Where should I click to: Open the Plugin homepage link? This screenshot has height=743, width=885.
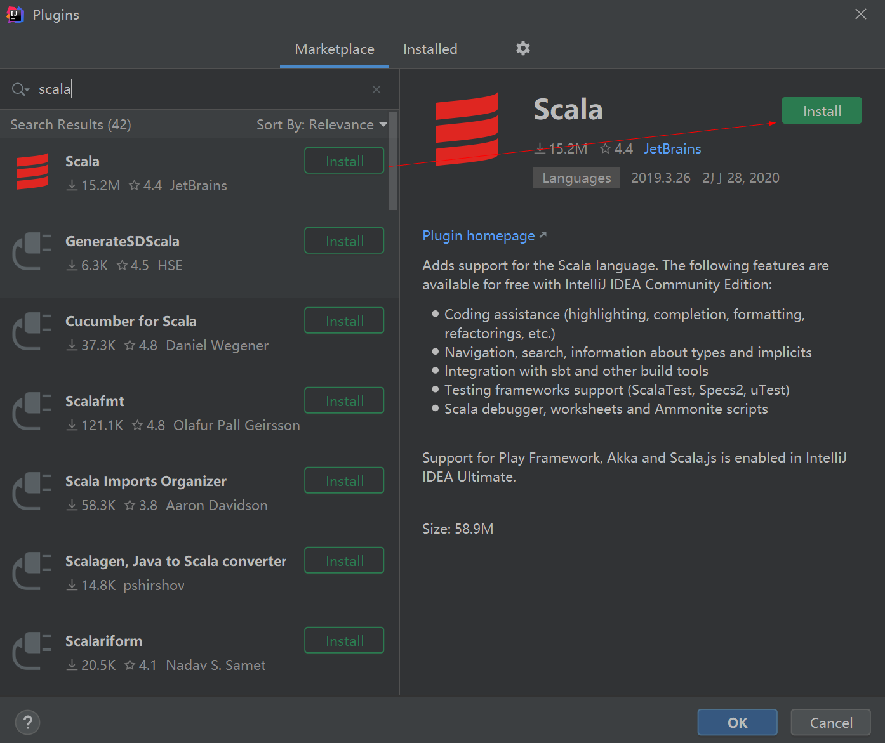(484, 235)
